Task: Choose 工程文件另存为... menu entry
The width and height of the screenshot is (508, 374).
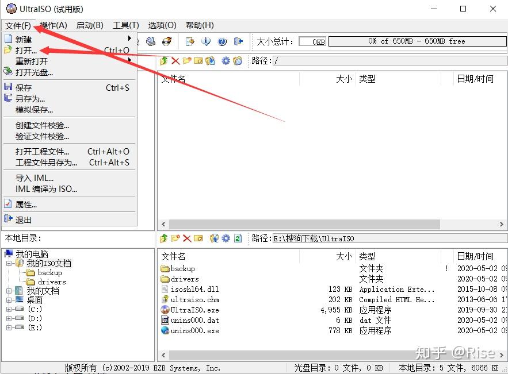Action: 69,163
